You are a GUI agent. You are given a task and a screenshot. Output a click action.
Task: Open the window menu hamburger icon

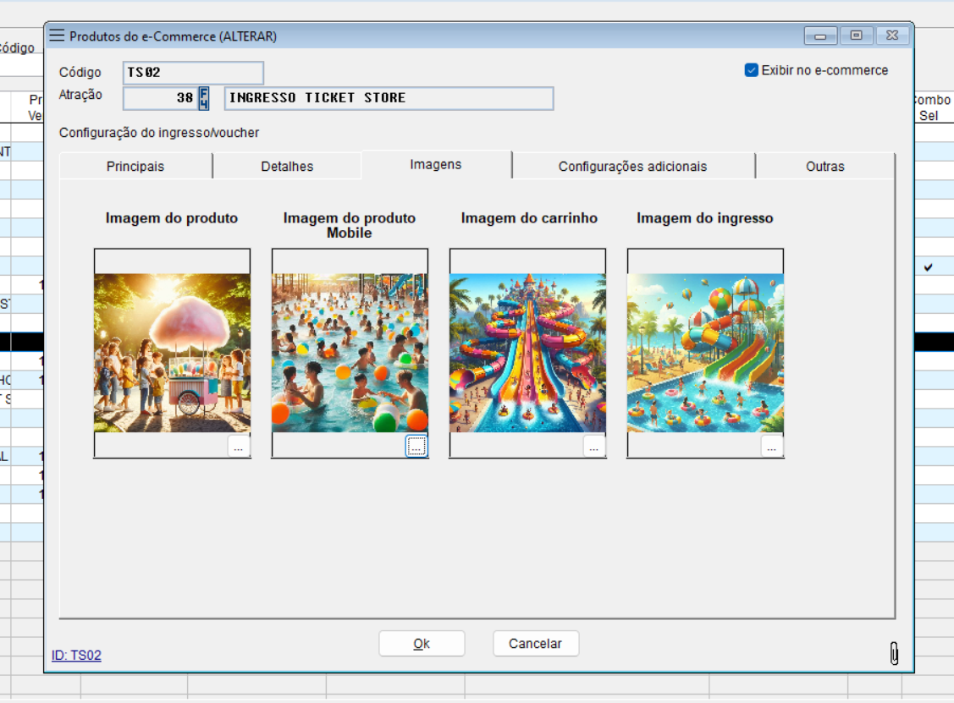[x=57, y=36]
